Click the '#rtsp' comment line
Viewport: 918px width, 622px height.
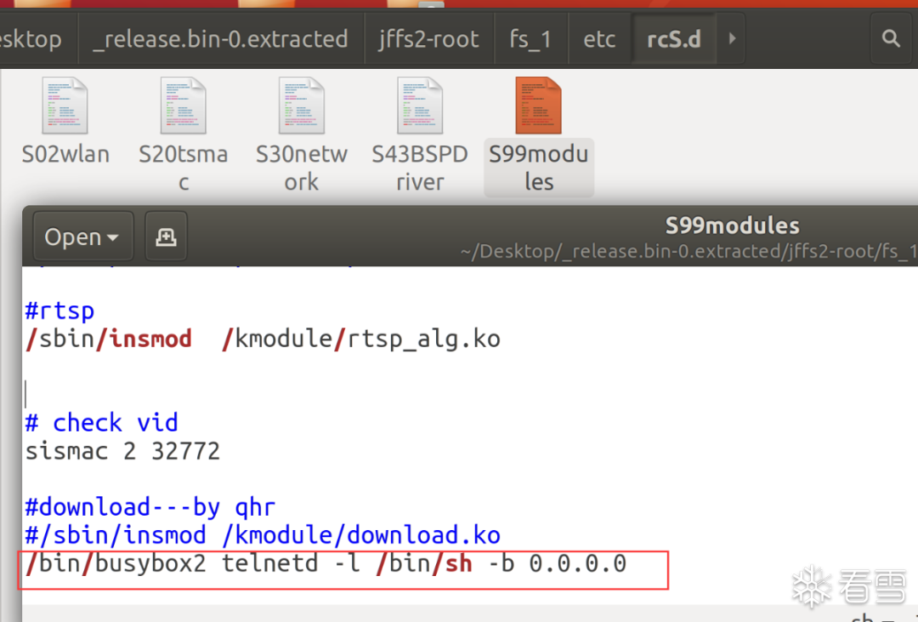click(59, 311)
